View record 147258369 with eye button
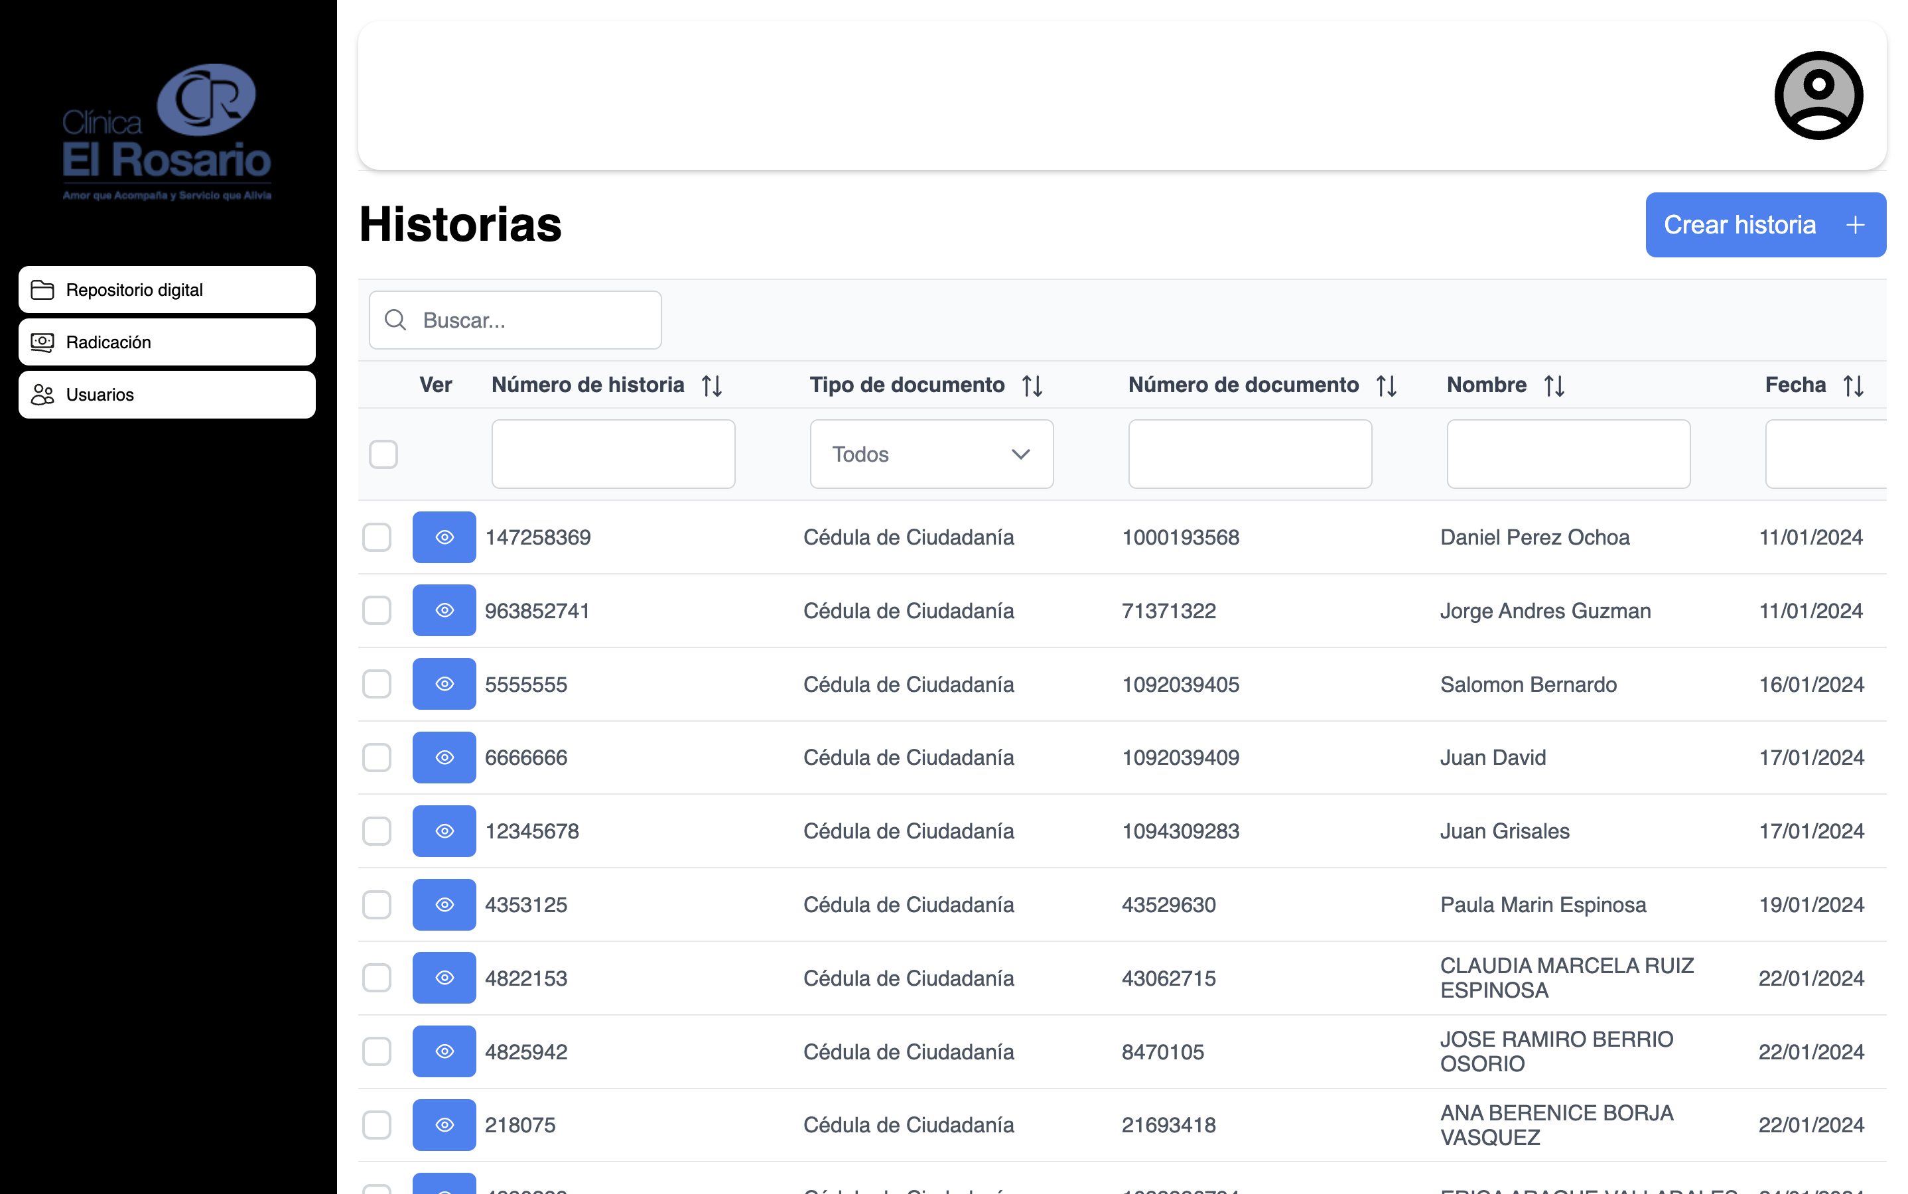The height and width of the screenshot is (1194, 1908). coord(444,537)
